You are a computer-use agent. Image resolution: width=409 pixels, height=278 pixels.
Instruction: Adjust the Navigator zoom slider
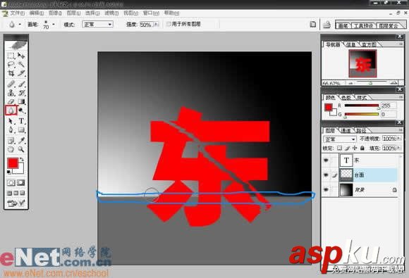tap(370, 83)
